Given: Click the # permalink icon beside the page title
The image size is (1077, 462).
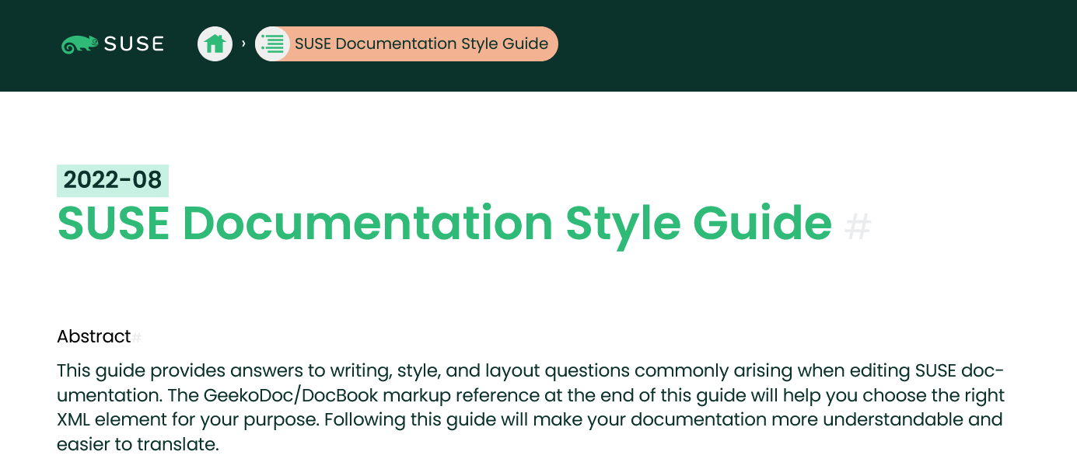Looking at the screenshot, I should [858, 228].
